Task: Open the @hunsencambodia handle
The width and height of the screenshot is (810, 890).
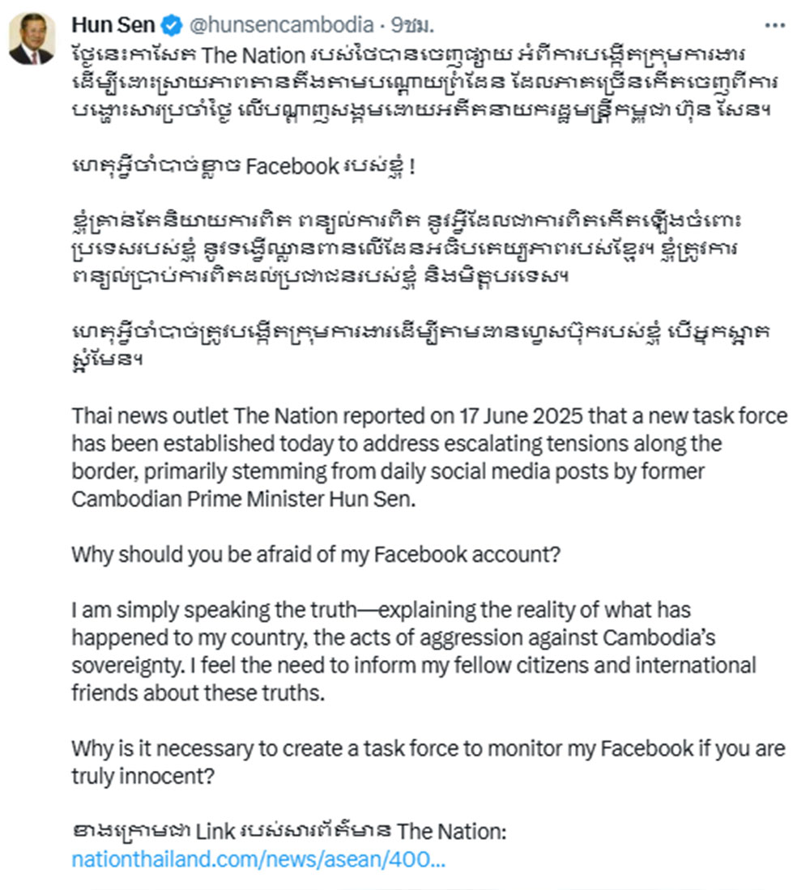Action: point(281,25)
